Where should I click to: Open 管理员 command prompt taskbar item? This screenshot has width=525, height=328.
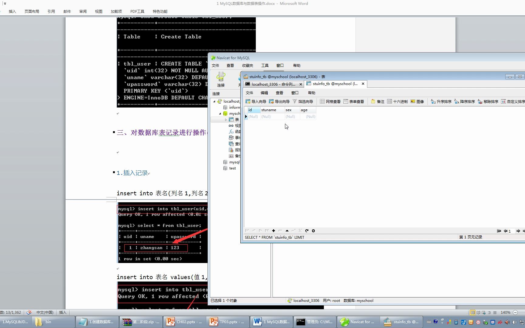[315, 322]
